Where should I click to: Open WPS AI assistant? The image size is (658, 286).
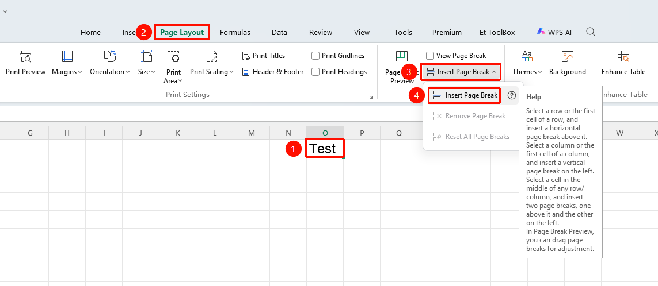(x=554, y=32)
